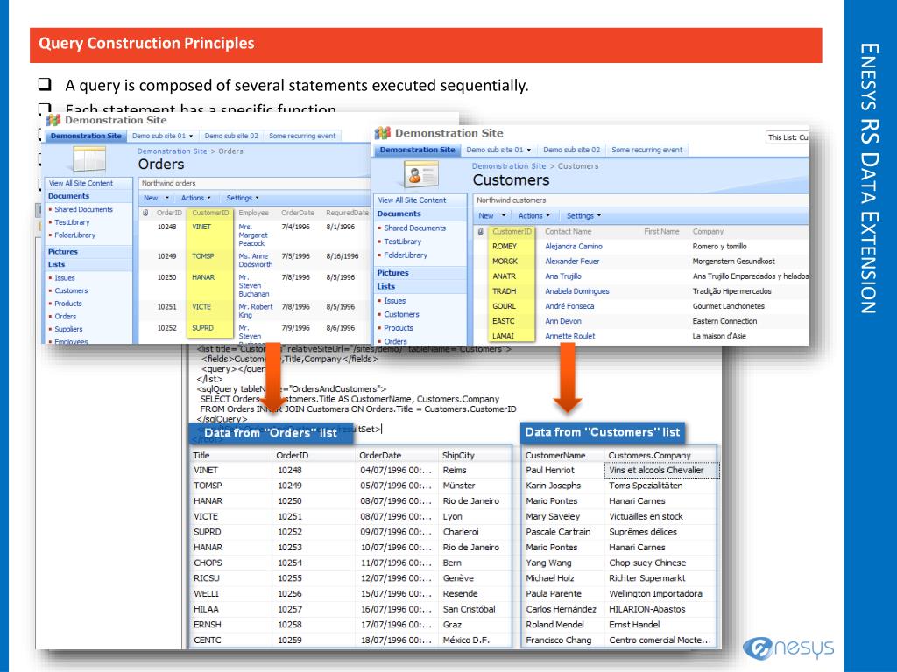
Task: Sort by Contact Name column in Customers list
Action: tap(568, 231)
